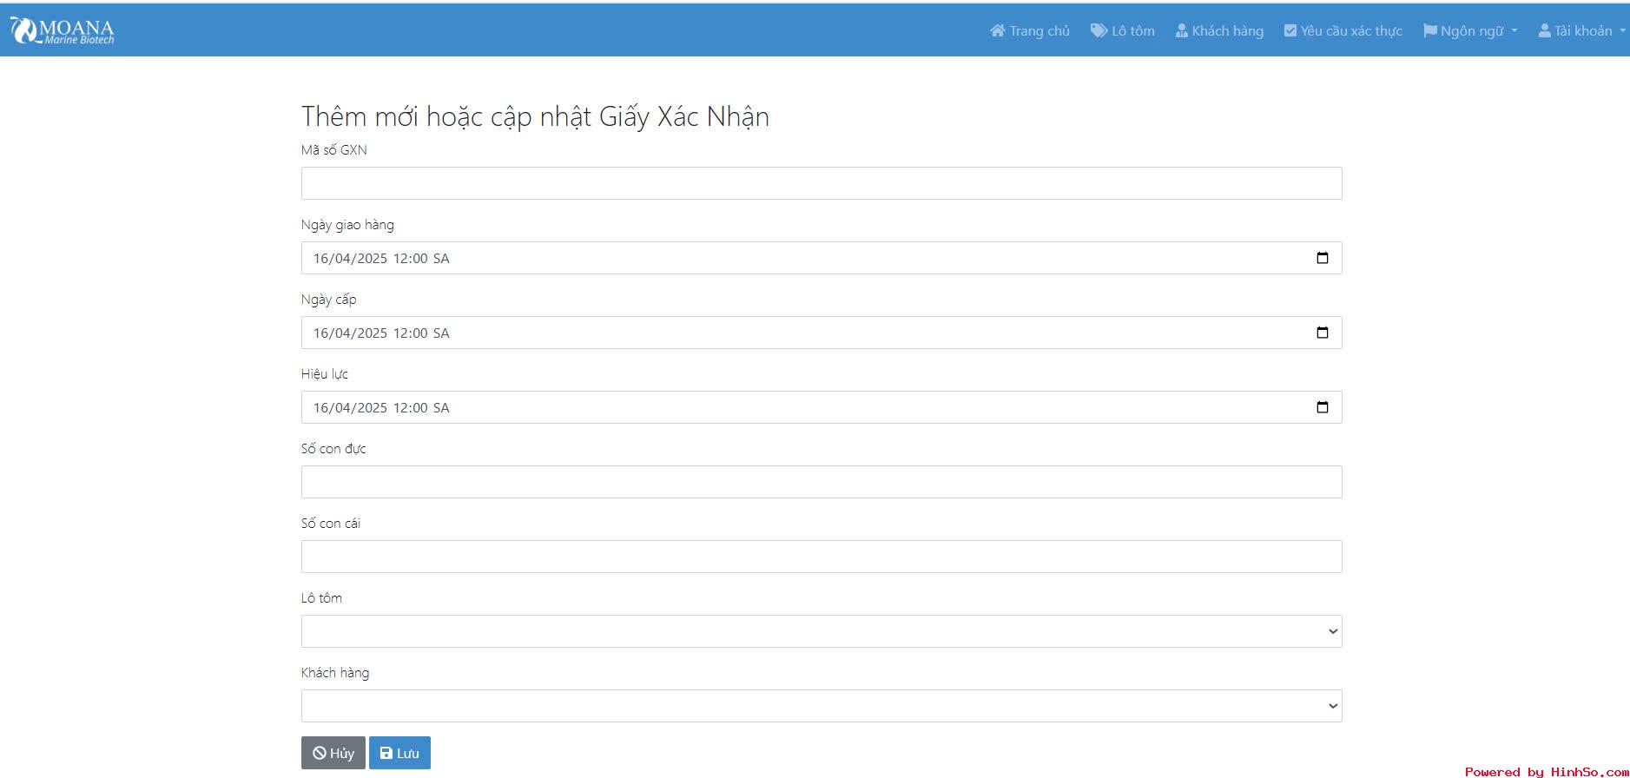Click the Powered by HinhSo.com text

coord(1547,771)
